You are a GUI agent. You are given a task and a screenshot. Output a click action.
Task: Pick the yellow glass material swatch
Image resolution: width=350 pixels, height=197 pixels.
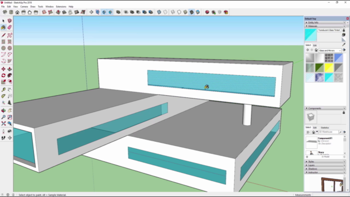tap(329, 68)
